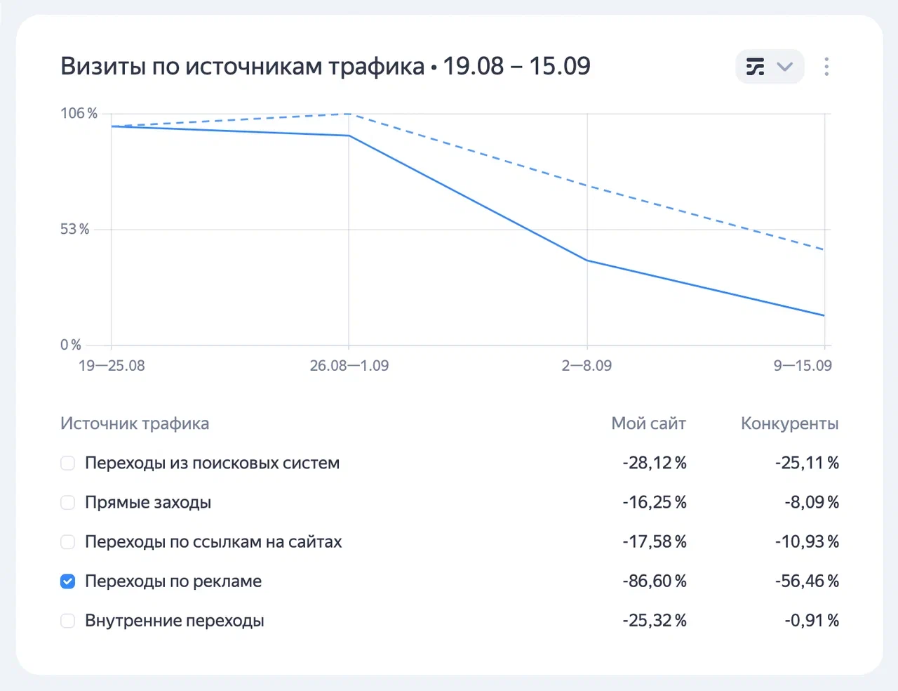The height and width of the screenshot is (691, 898).
Task: Click the -86,60 % value for Мой сайт
Action: [x=654, y=581]
